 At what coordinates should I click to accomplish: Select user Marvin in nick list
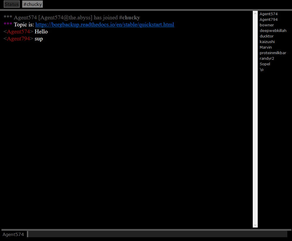coord(266,47)
